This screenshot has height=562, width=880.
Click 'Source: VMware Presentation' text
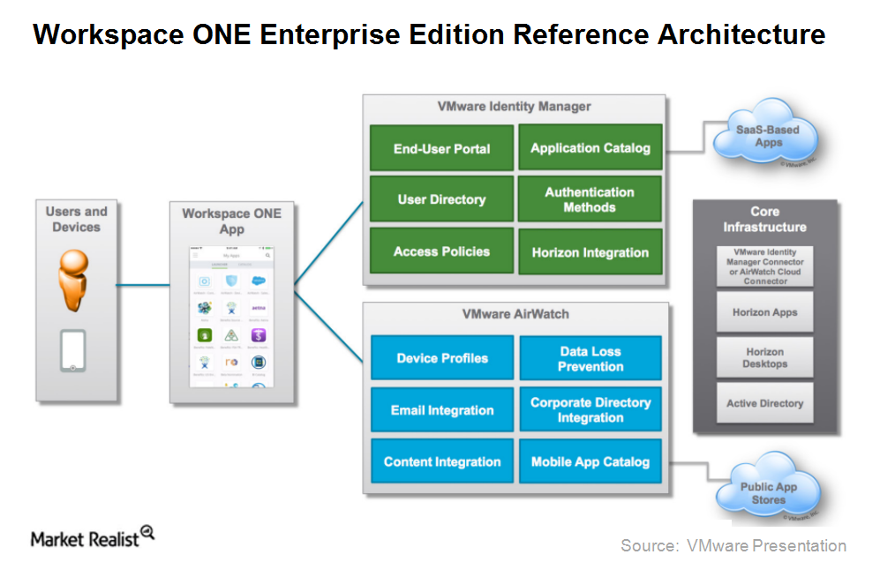point(733,545)
